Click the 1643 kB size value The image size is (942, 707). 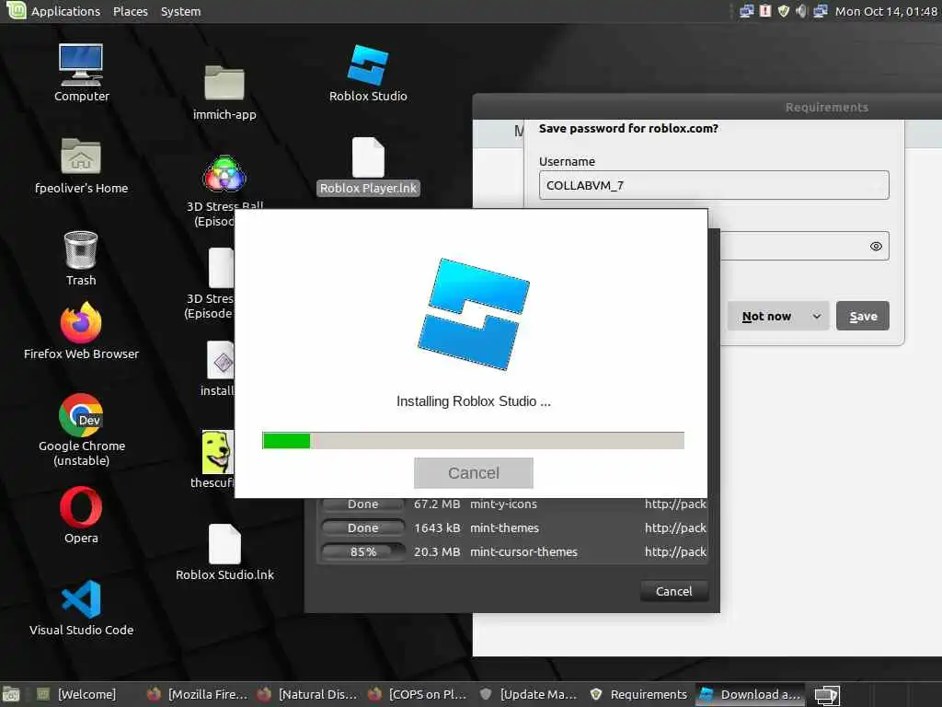(437, 527)
